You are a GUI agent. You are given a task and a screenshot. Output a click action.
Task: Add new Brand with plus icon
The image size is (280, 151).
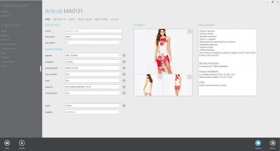pos(124,106)
